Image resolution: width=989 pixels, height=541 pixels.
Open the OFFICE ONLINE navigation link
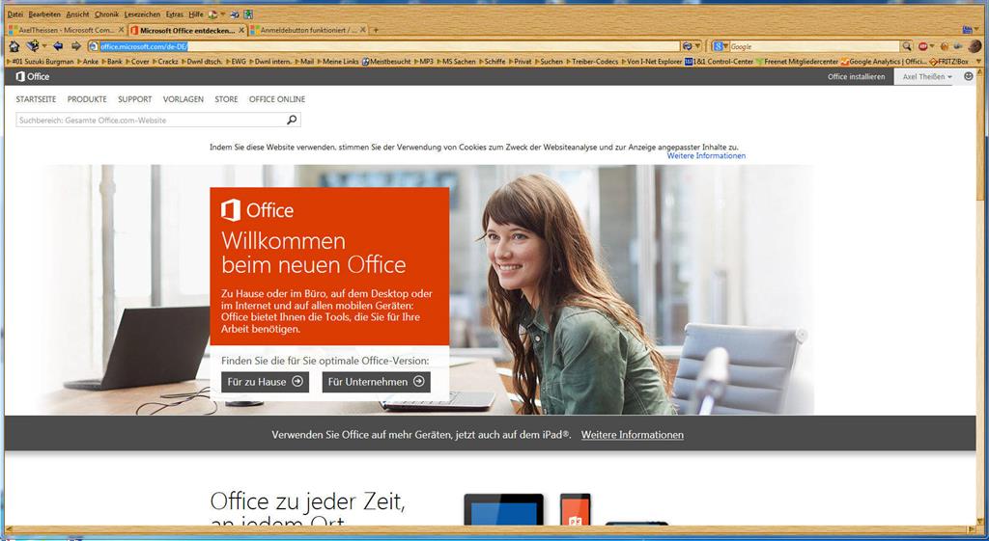(x=277, y=99)
